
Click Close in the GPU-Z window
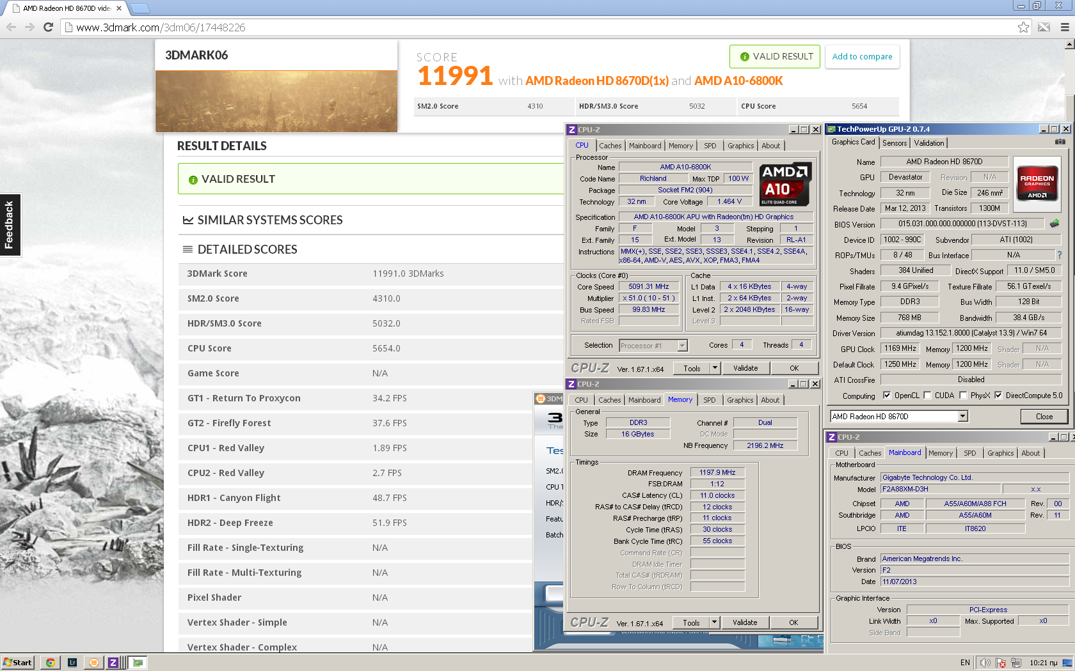click(x=1044, y=416)
